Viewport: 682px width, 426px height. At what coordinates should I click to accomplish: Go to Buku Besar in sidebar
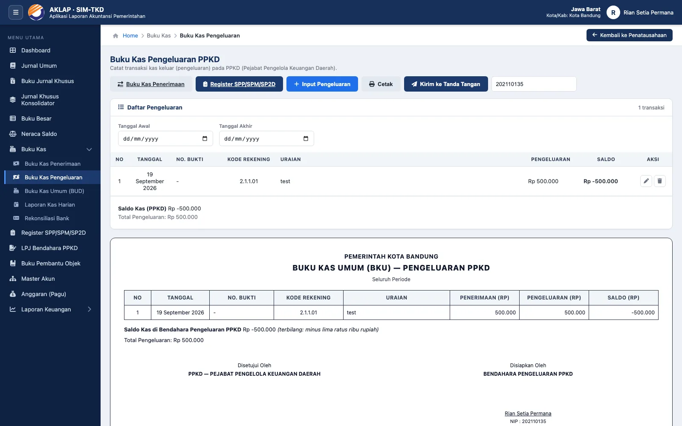coord(50,118)
